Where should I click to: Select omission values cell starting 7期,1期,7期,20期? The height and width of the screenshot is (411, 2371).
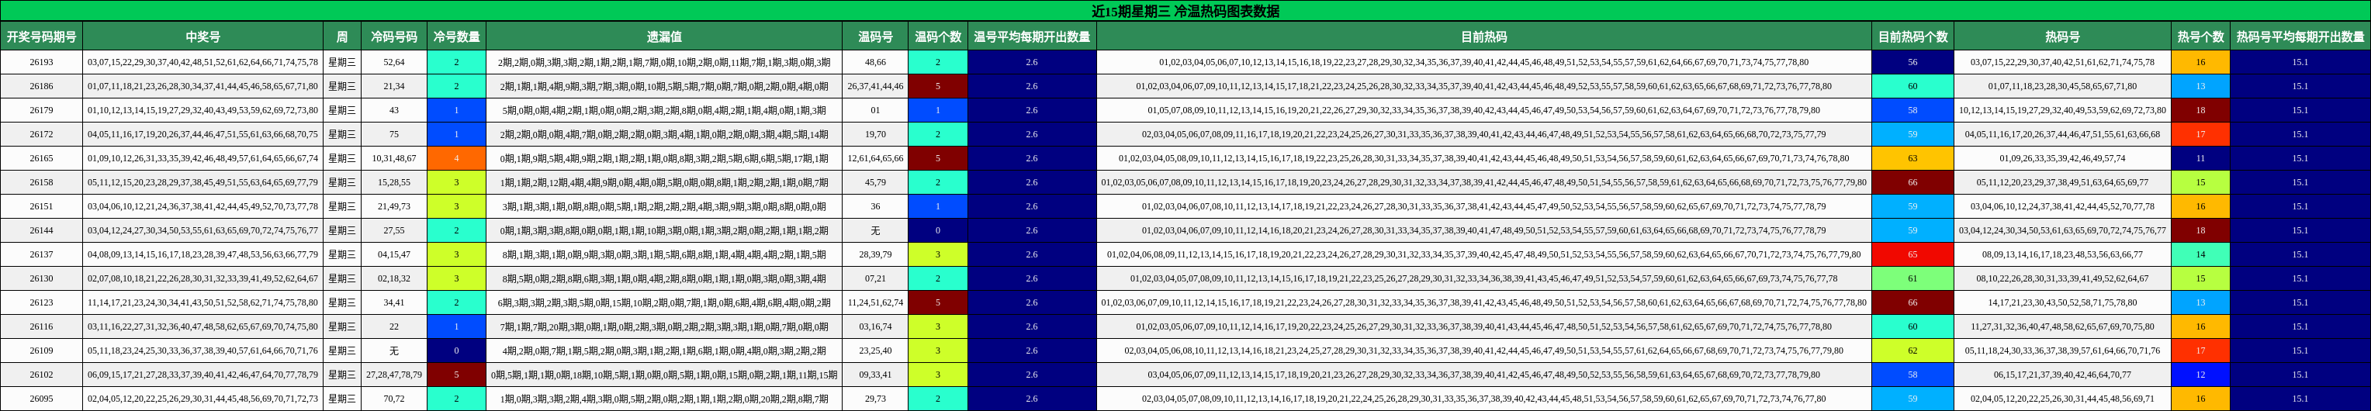coord(663,326)
